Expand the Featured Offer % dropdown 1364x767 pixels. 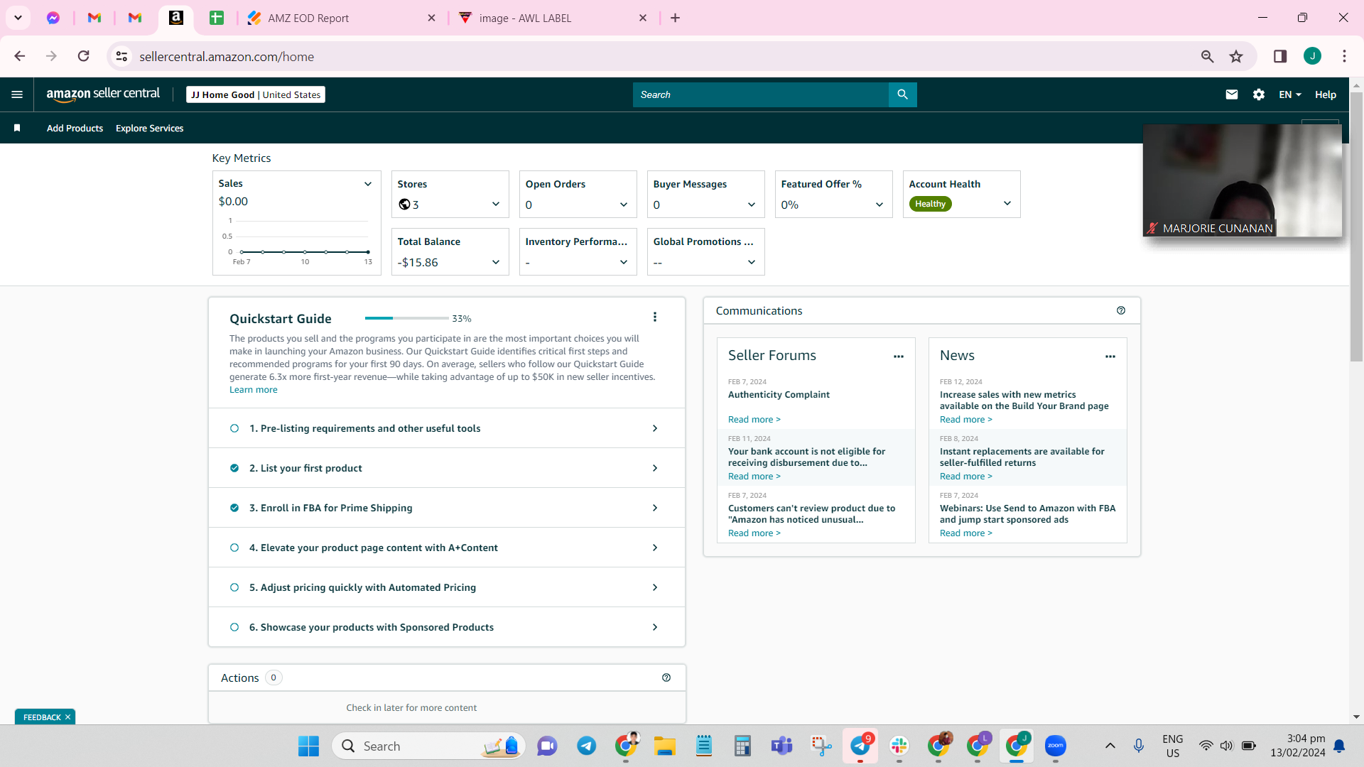coord(879,205)
